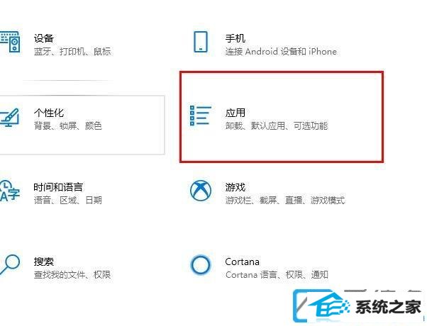Screen dimensions: 427x326
Task: Click the Personalization paintbrush icon
Action: pyautogui.click(x=9, y=117)
